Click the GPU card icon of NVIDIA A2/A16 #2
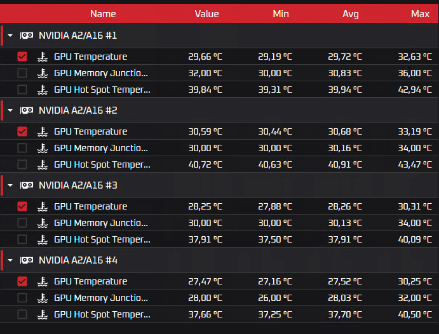This screenshot has height=334, width=439. click(x=27, y=110)
